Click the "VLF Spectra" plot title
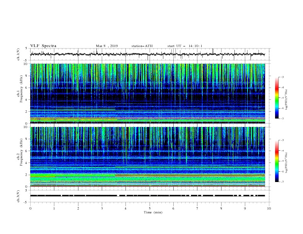Image resolution: width=303 pixels, height=234 pixels. pyautogui.click(x=43, y=46)
